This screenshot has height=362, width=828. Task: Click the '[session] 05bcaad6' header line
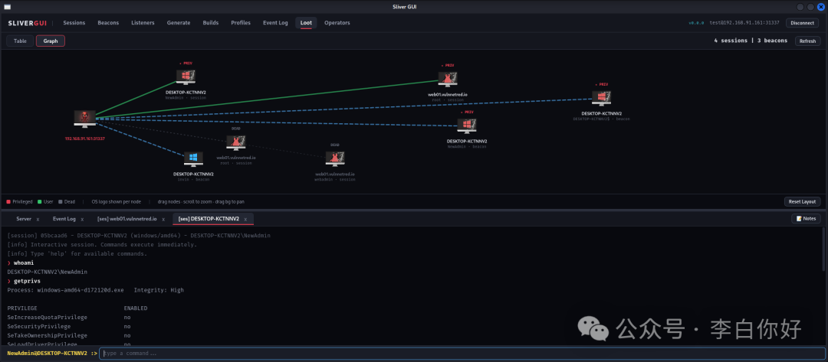[x=139, y=236]
